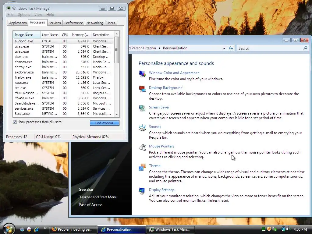Click the End Process button
This screenshot has width=312, height=234.
[x=105, y=123]
